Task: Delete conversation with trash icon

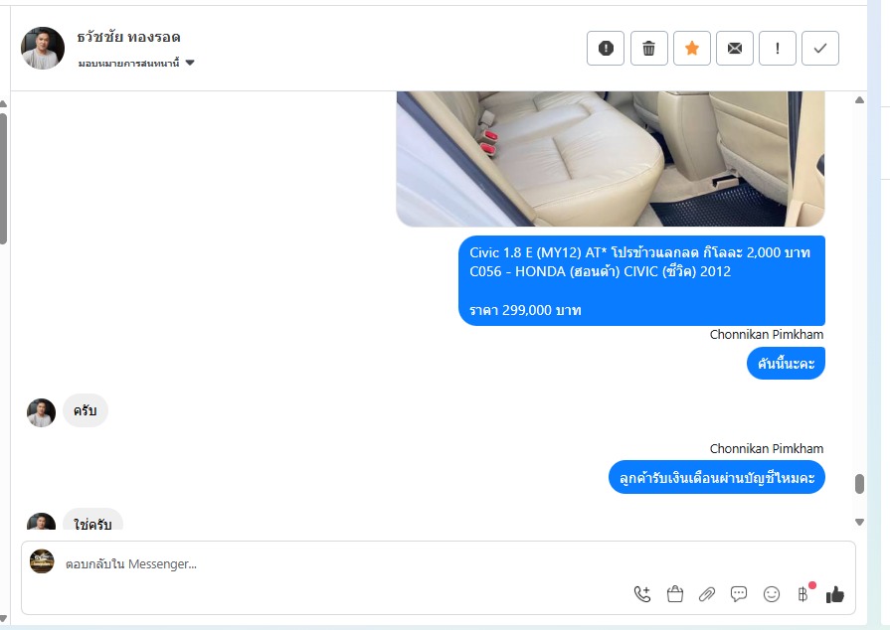Action: pyautogui.click(x=648, y=49)
